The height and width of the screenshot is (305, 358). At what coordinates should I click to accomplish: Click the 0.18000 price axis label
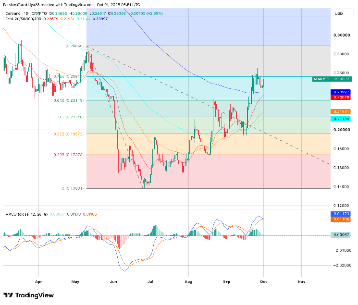click(x=342, y=148)
